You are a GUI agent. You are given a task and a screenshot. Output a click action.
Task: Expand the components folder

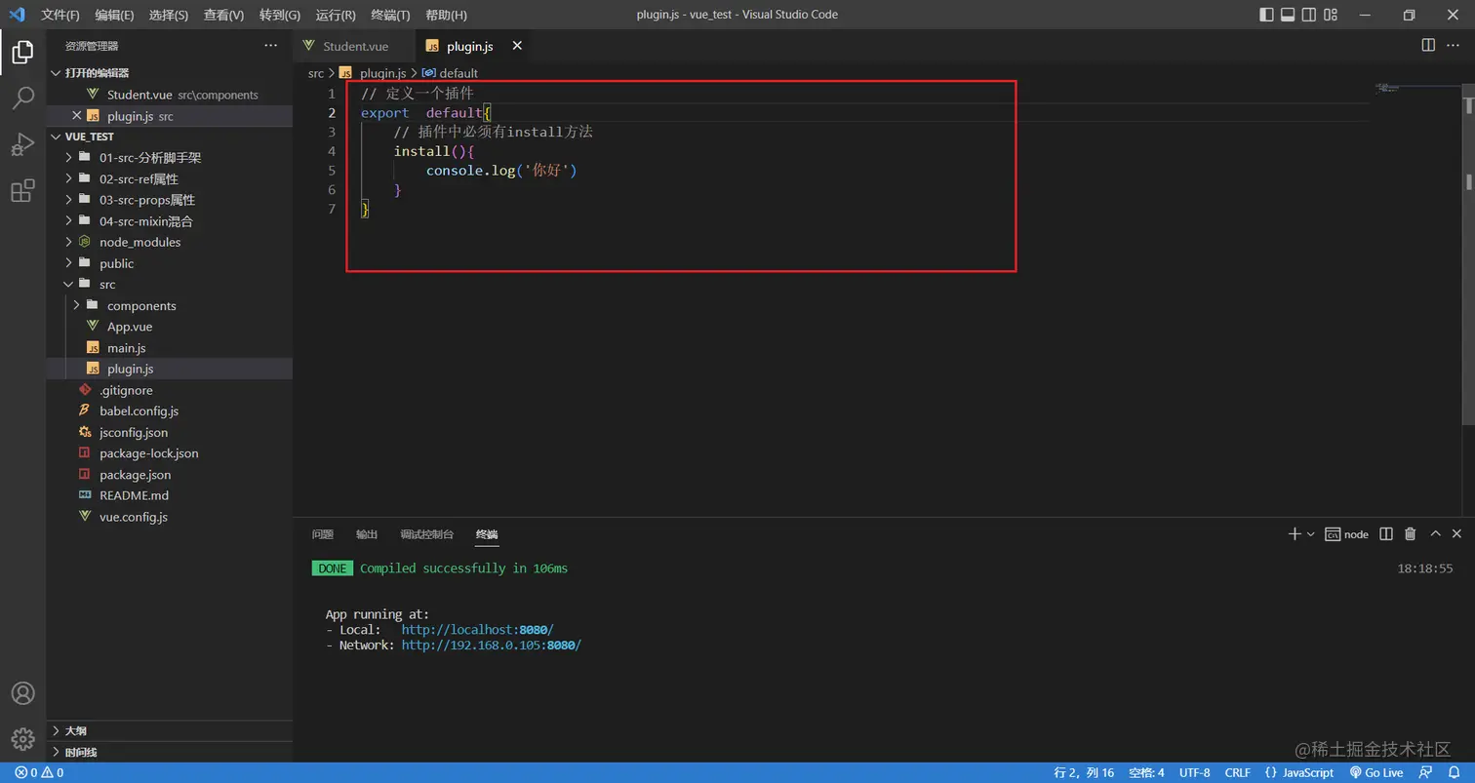(x=170, y=306)
